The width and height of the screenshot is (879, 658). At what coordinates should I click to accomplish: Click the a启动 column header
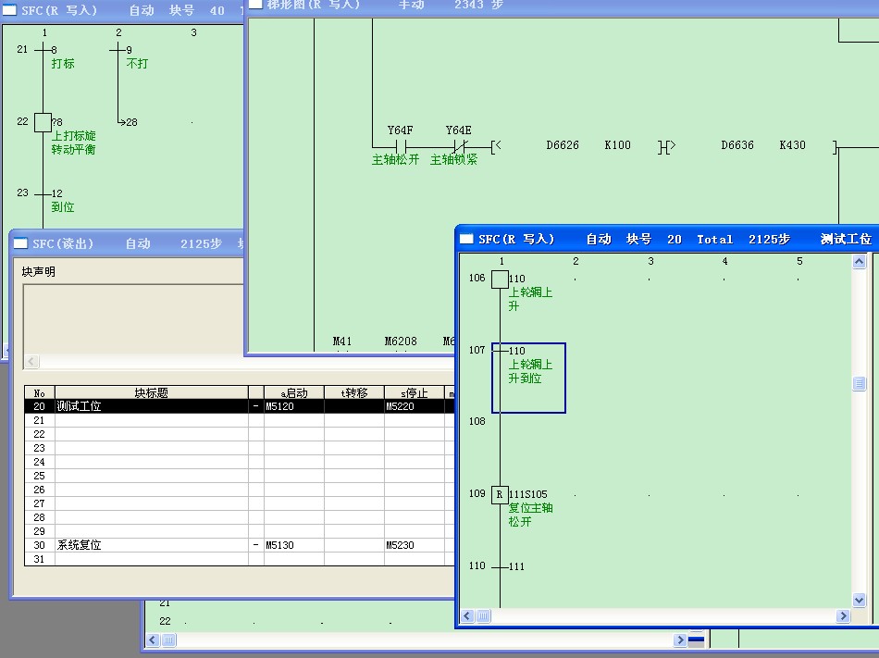tap(293, 392)
